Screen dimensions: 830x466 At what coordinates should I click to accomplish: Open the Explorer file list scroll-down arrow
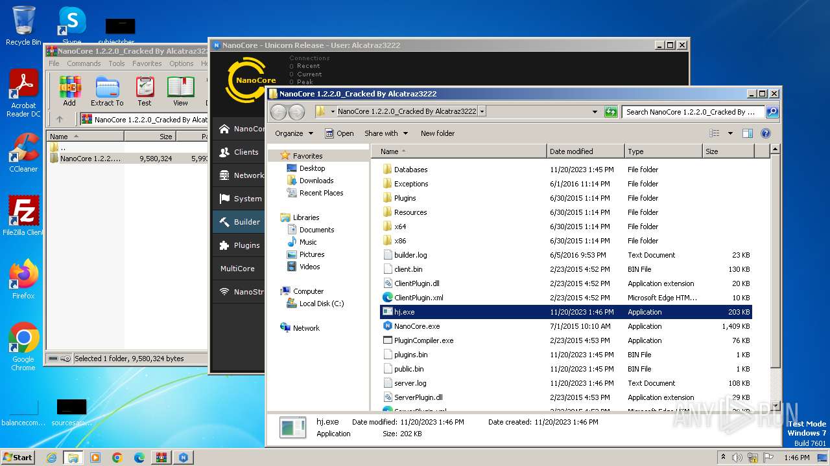[x=774, y=405]
